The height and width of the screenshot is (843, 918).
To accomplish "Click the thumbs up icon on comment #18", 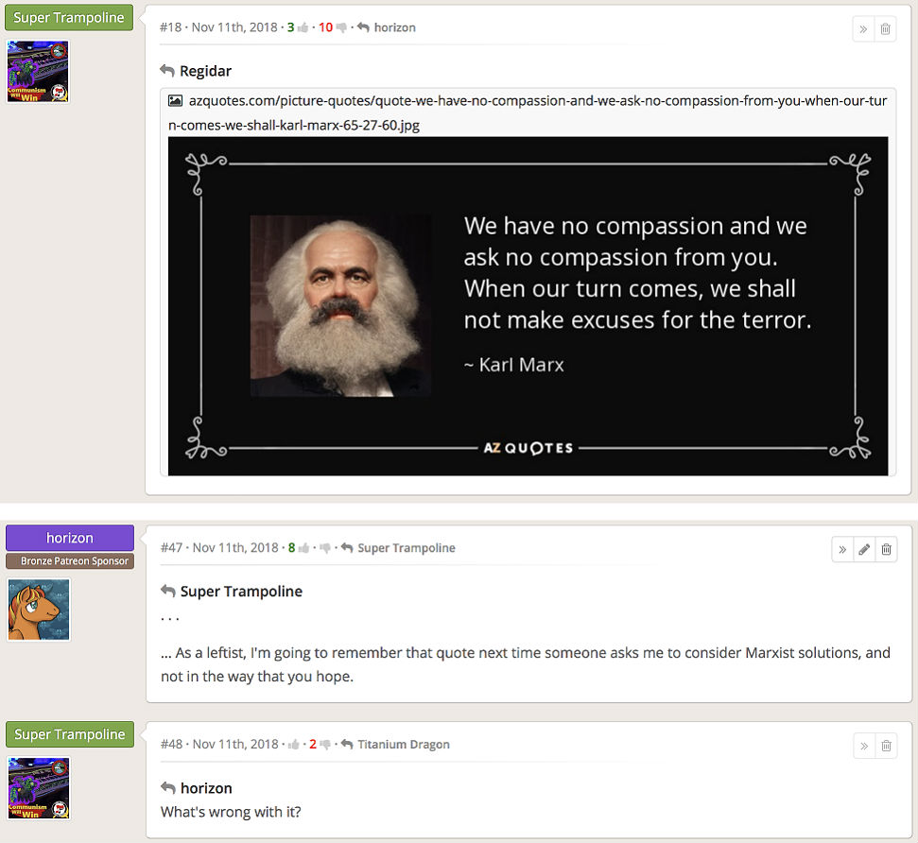I will click(x=303, y=28).
